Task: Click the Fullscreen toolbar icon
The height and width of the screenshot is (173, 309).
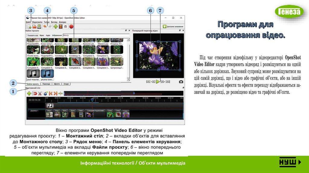Action: (65, 27)
